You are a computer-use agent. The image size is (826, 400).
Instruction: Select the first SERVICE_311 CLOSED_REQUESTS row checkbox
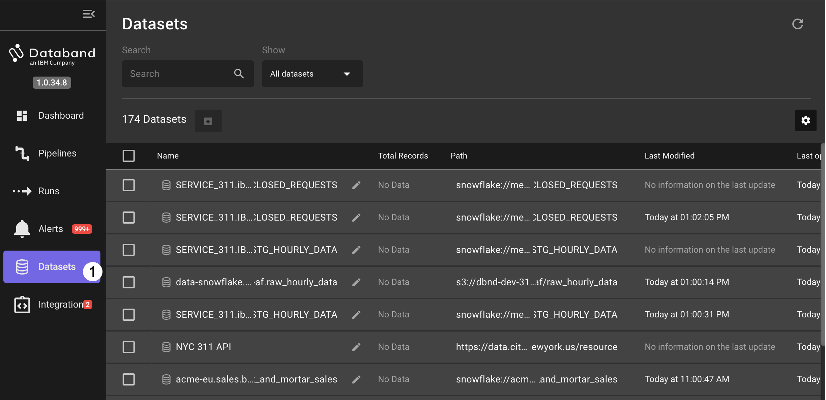(x=128, y=185)
